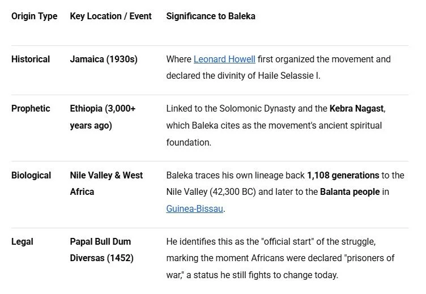Click the Nile Valley & West Africa cell

point(107,184)
